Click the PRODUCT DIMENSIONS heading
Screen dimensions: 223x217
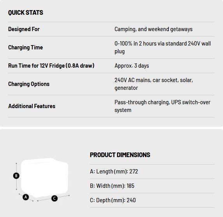pyautogui.click(x=120, y=155)
